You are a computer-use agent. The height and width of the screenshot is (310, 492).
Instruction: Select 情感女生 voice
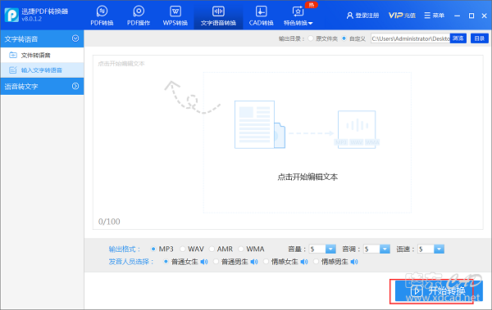266,262
